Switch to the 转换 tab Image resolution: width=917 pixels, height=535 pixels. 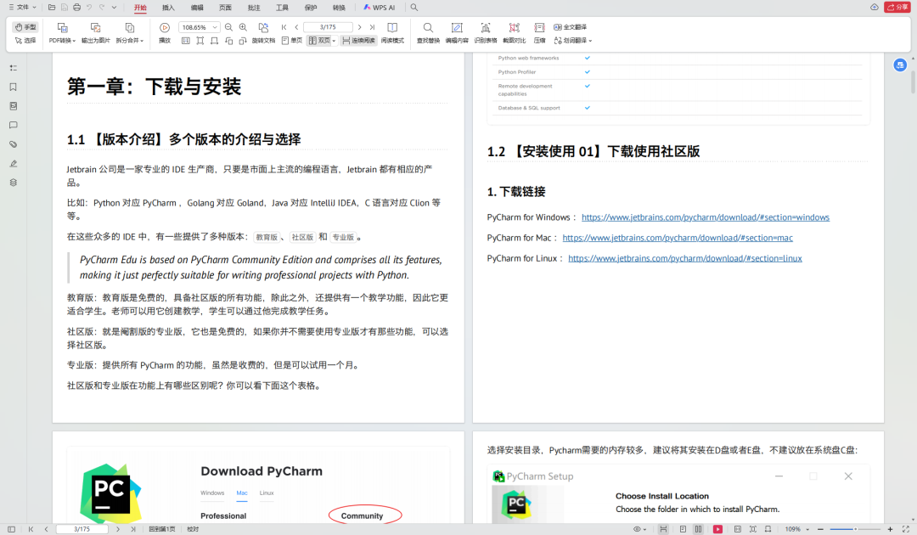[x=339, y=8]
